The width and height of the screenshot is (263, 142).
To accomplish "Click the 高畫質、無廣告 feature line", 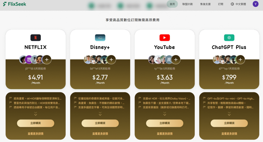I will [101, 103].
